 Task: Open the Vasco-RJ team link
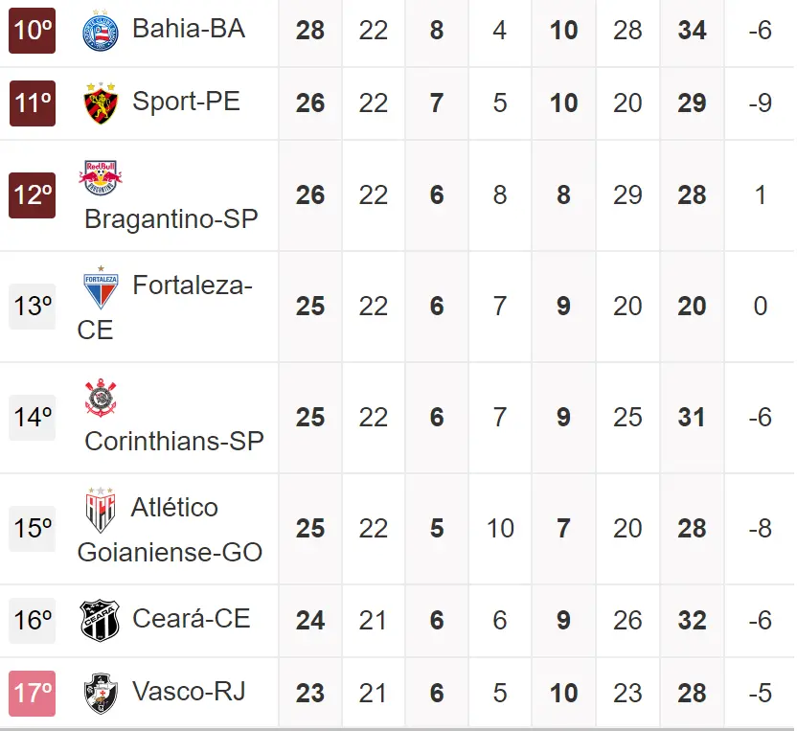pyautogui.click(x=189, y=691)
